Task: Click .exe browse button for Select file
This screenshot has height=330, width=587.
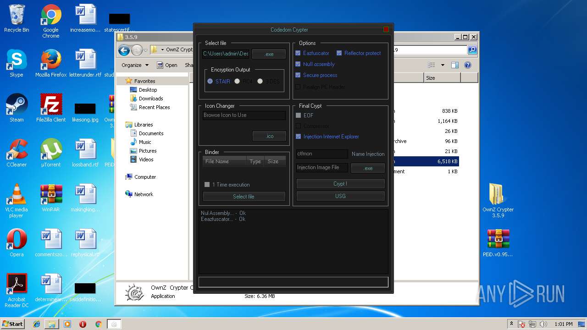Action: [269, 54]
